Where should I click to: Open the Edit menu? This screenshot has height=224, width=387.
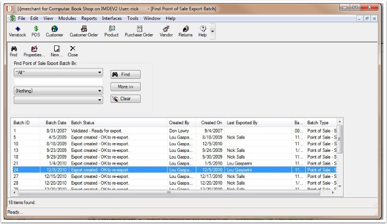34,18
